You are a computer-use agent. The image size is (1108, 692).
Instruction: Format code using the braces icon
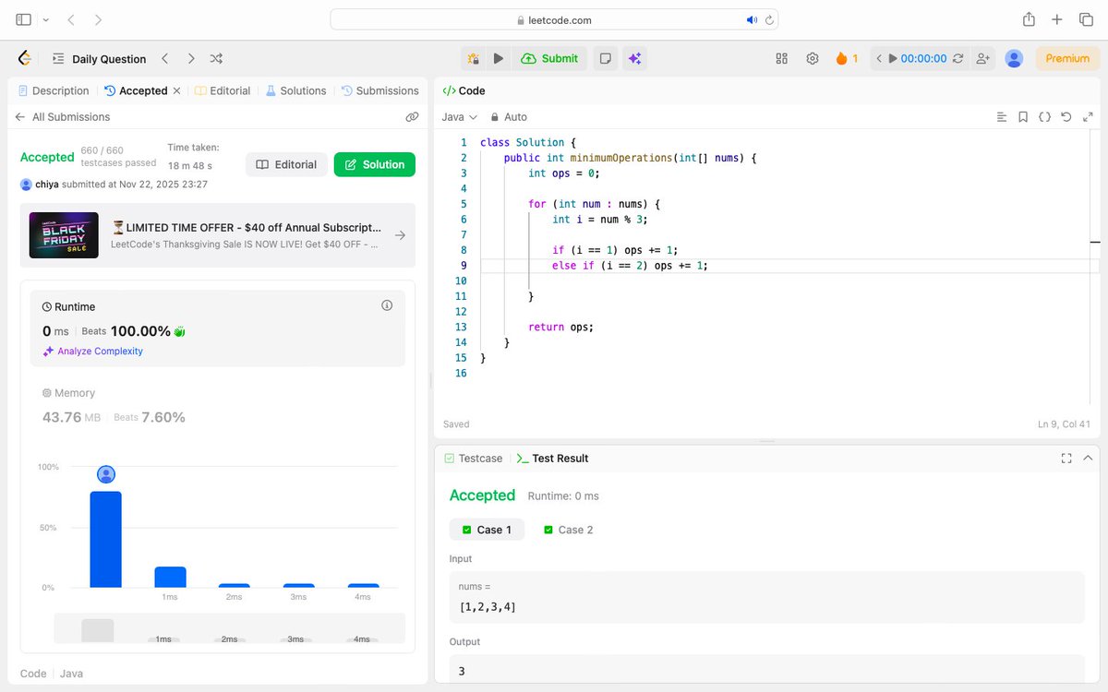click(x=1044, y=117)
